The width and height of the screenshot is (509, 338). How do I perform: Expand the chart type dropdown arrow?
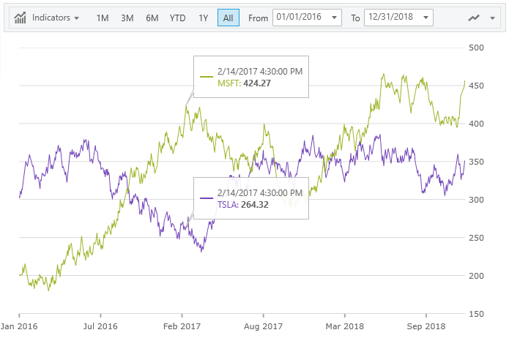point(491,18)
